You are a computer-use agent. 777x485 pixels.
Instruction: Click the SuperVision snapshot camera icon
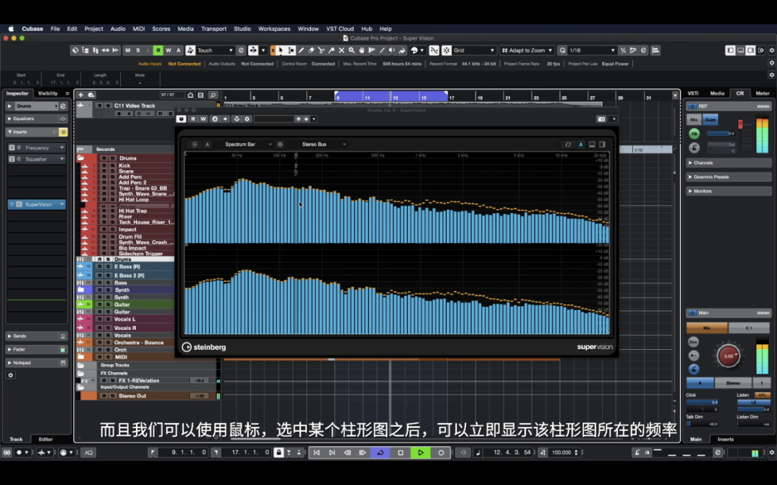pyautogui.click(x=601, y=119)
